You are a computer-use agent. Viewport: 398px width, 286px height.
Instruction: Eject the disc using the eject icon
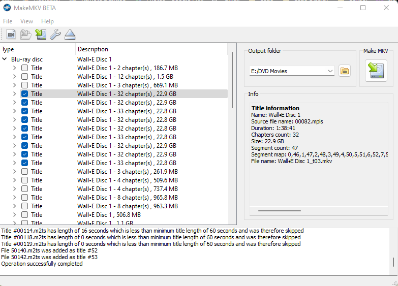[70, 35]
